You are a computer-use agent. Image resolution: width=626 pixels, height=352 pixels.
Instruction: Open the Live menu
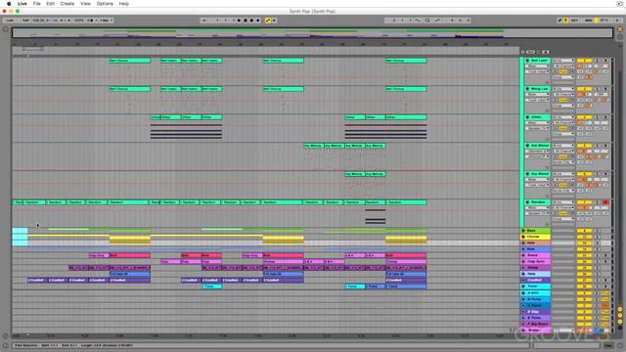pyautogui.click(x=22, y=4)
